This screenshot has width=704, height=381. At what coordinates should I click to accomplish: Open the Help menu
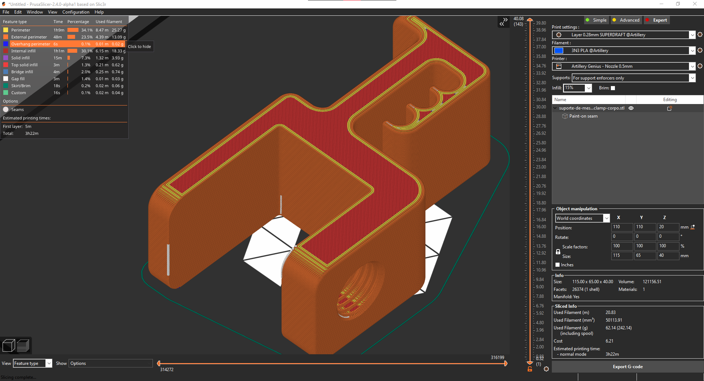click(x=99, y=12)
